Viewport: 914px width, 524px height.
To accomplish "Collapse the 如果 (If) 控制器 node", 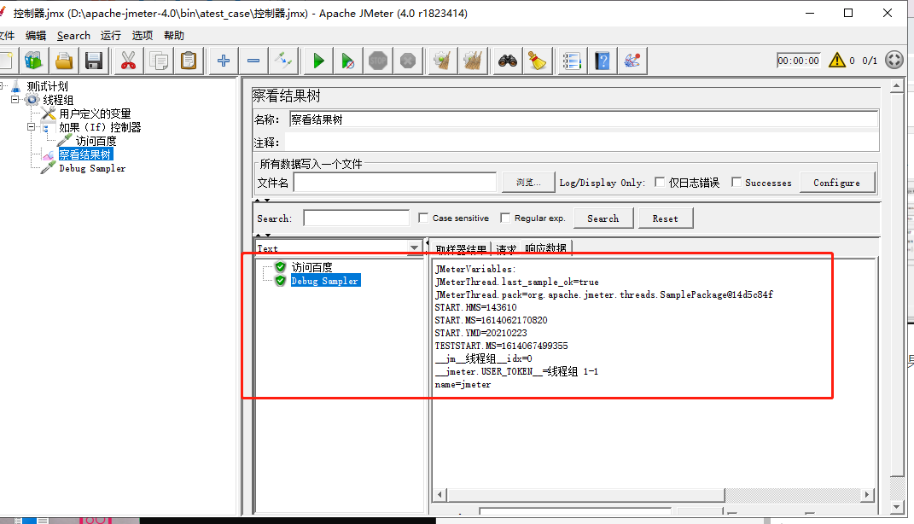I will (32, 127).
